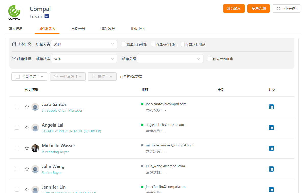Screen dimensions: 304x193
Task: Click the 建为线索 button
Action: click(234, 8)
